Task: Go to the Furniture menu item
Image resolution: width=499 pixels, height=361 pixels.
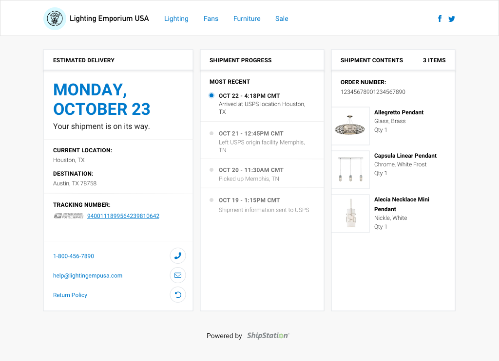Action: coord(247,18)
